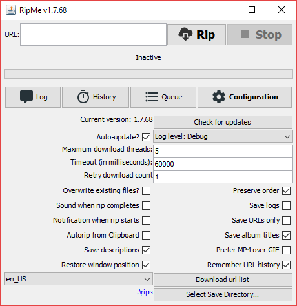Enable Prefer MP4 over GIF
297x306 pixels.
(x=287, y=250)
